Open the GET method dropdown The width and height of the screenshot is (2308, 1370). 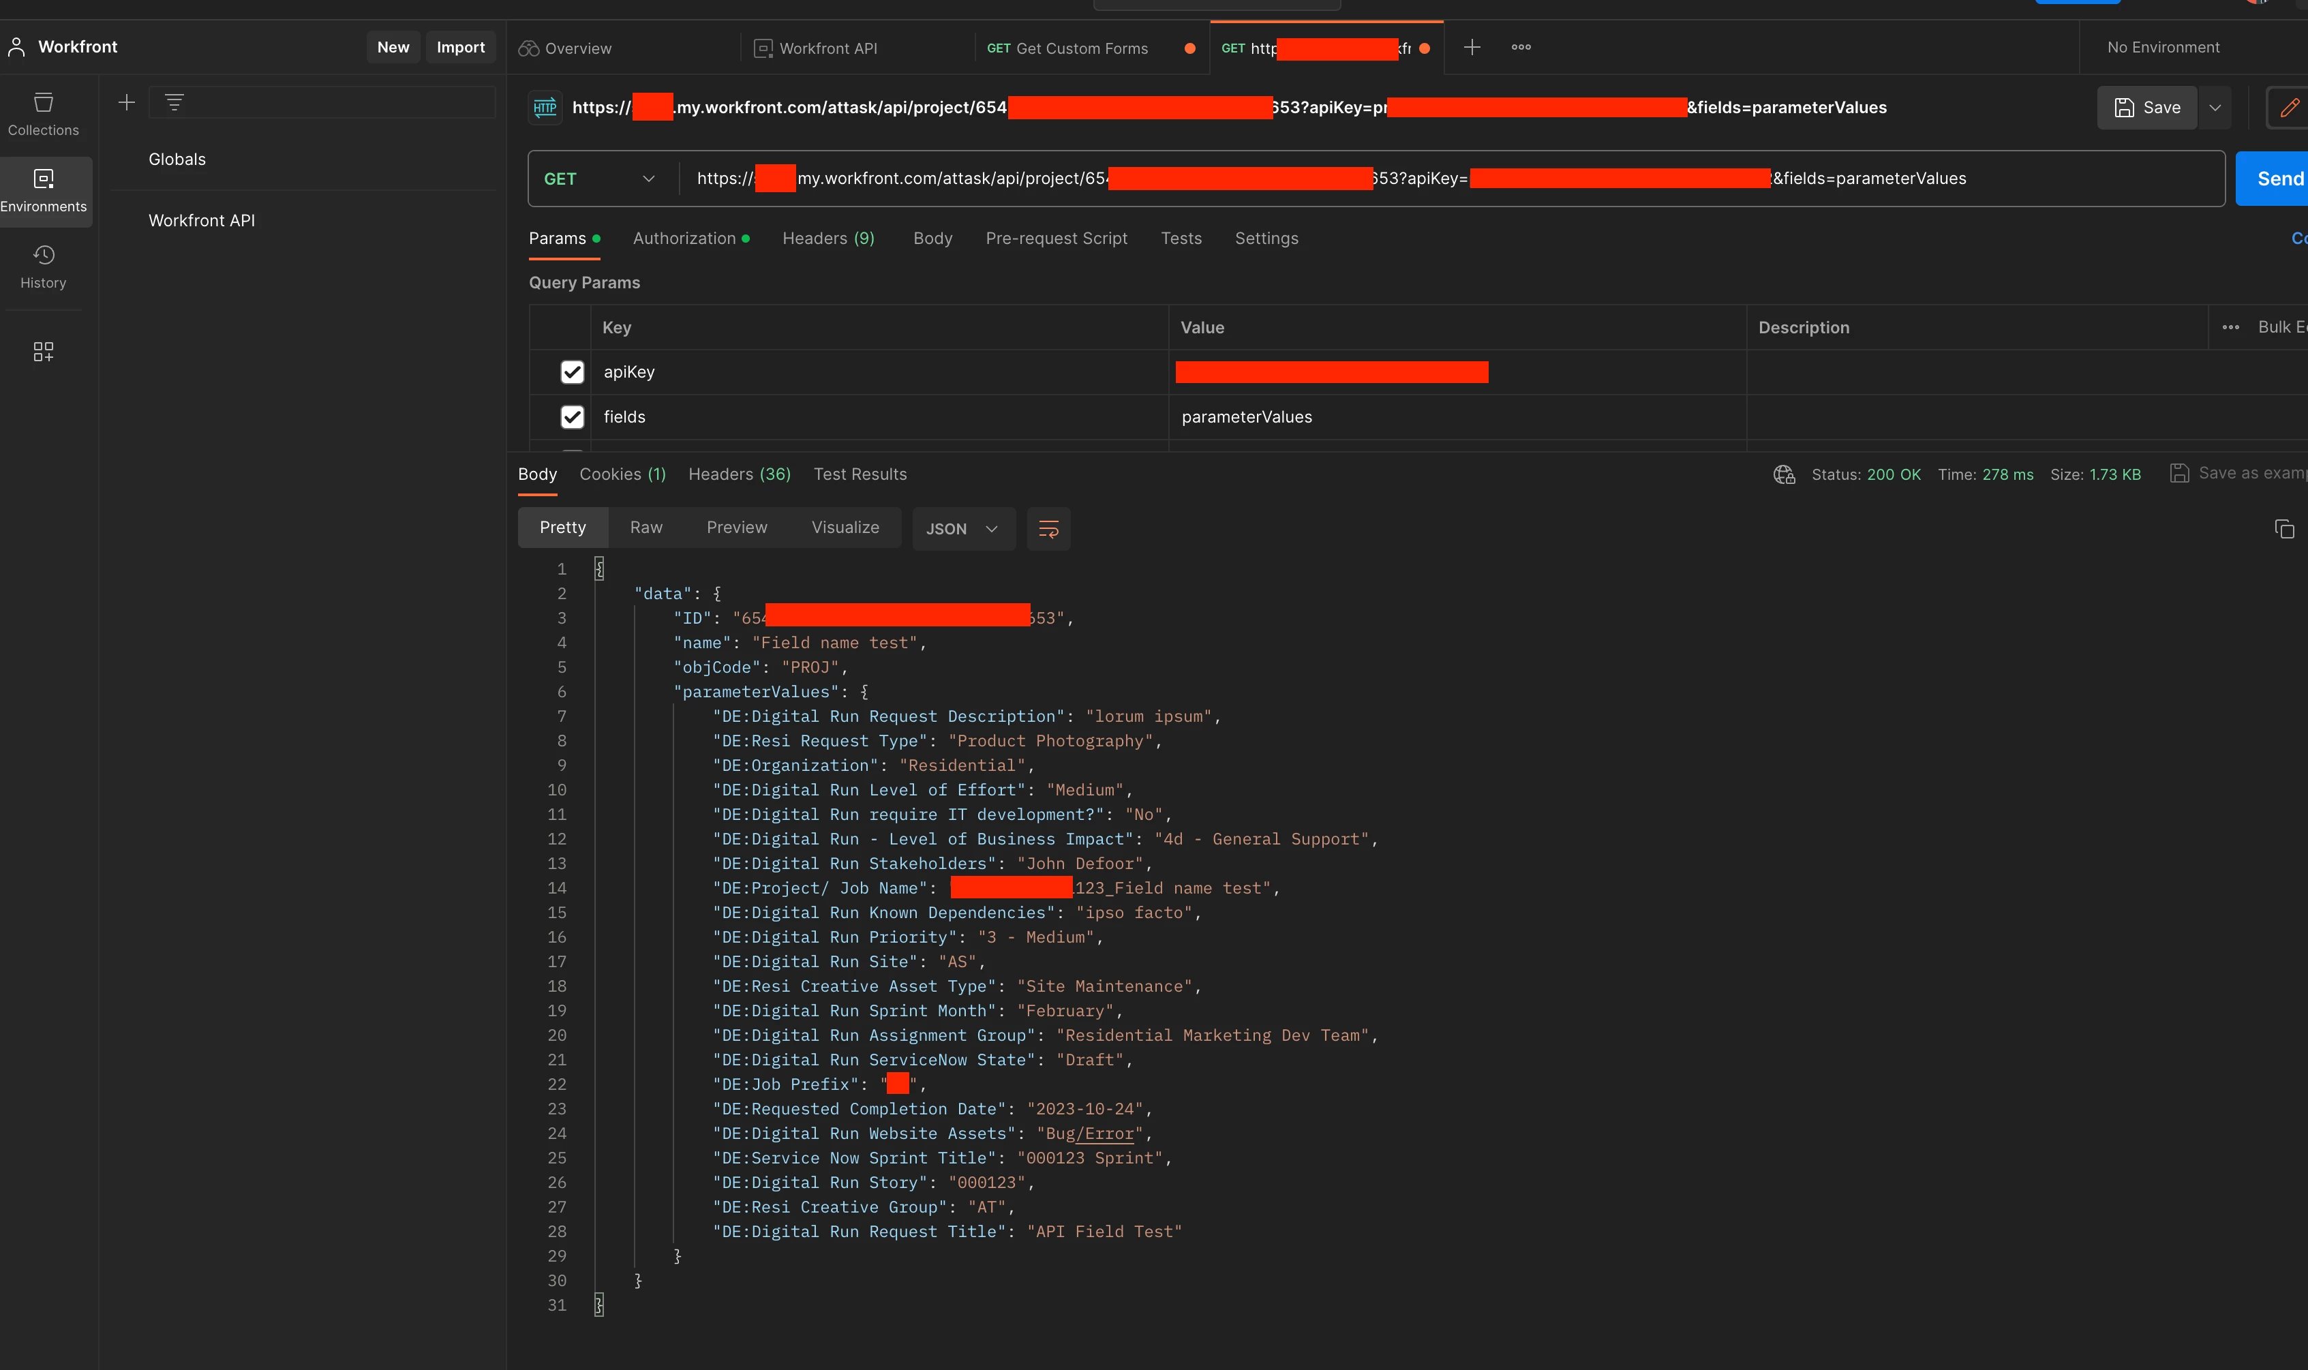(600, 179)
